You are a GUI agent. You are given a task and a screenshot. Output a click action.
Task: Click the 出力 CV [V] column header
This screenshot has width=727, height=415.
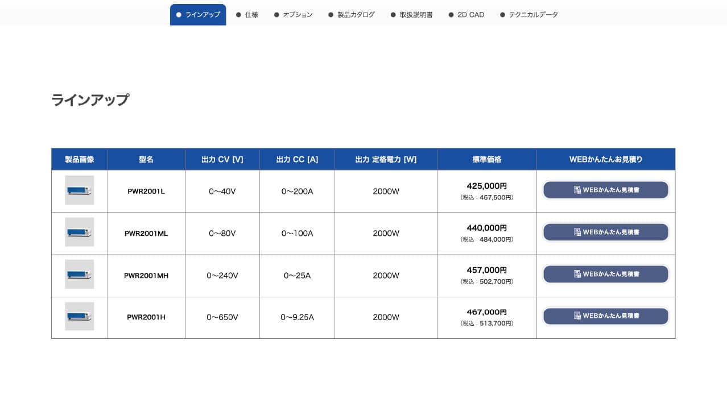click(222, 159)
